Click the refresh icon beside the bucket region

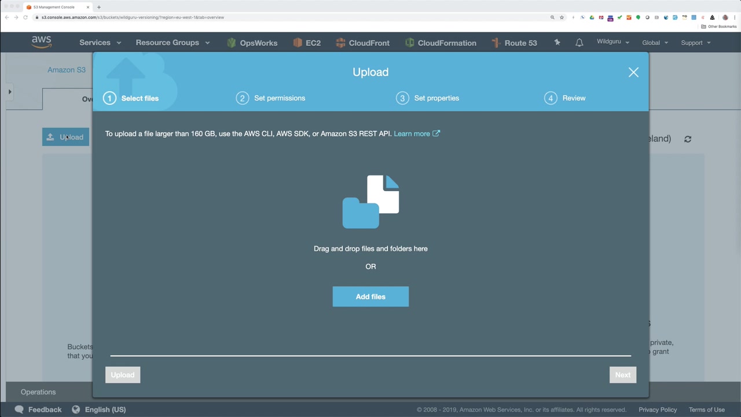(688, 139)
